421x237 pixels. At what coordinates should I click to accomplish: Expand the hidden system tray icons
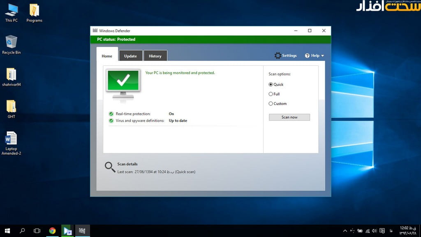[x=345, y=231]
